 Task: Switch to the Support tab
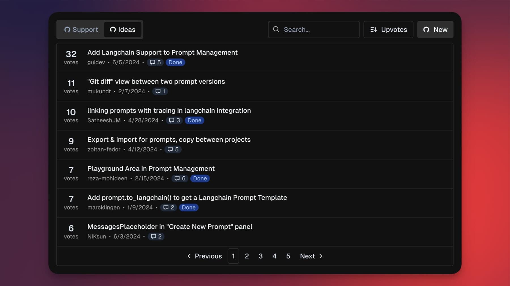80,29
